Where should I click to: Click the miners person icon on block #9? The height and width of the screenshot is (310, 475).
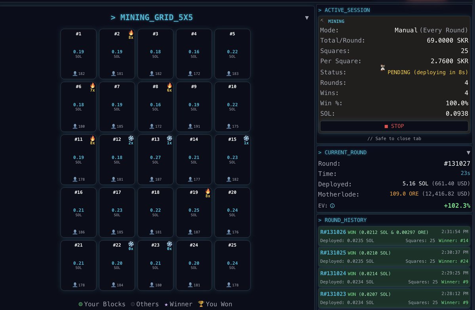190,126
